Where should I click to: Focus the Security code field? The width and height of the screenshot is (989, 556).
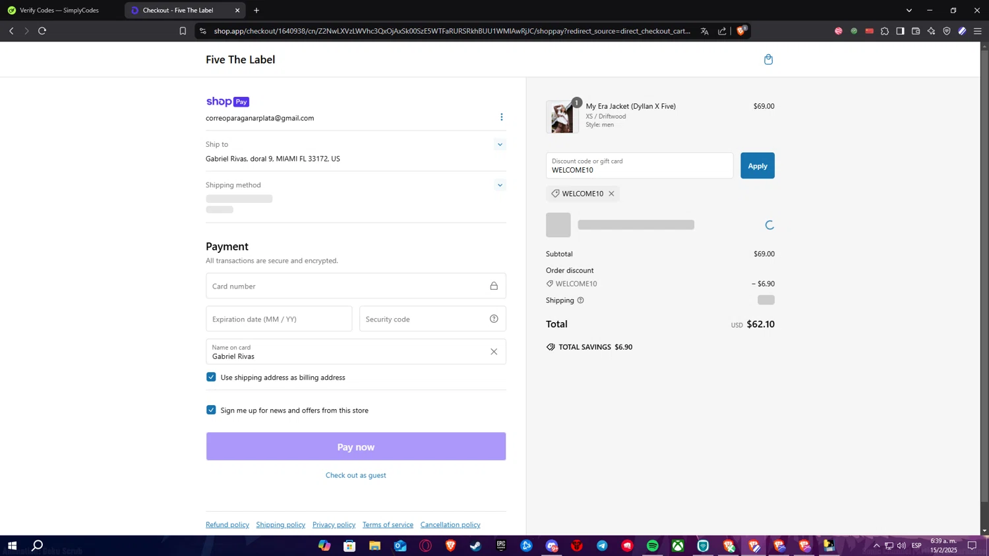point(433,319)
